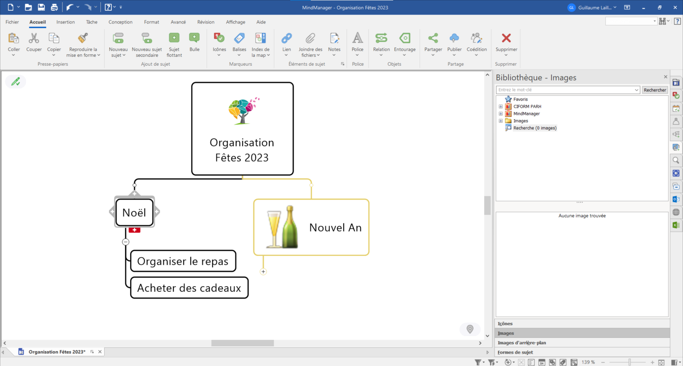Screen dimensions: 683x366
Task: Expand the MindManager library folder
Action: point(501,114)
